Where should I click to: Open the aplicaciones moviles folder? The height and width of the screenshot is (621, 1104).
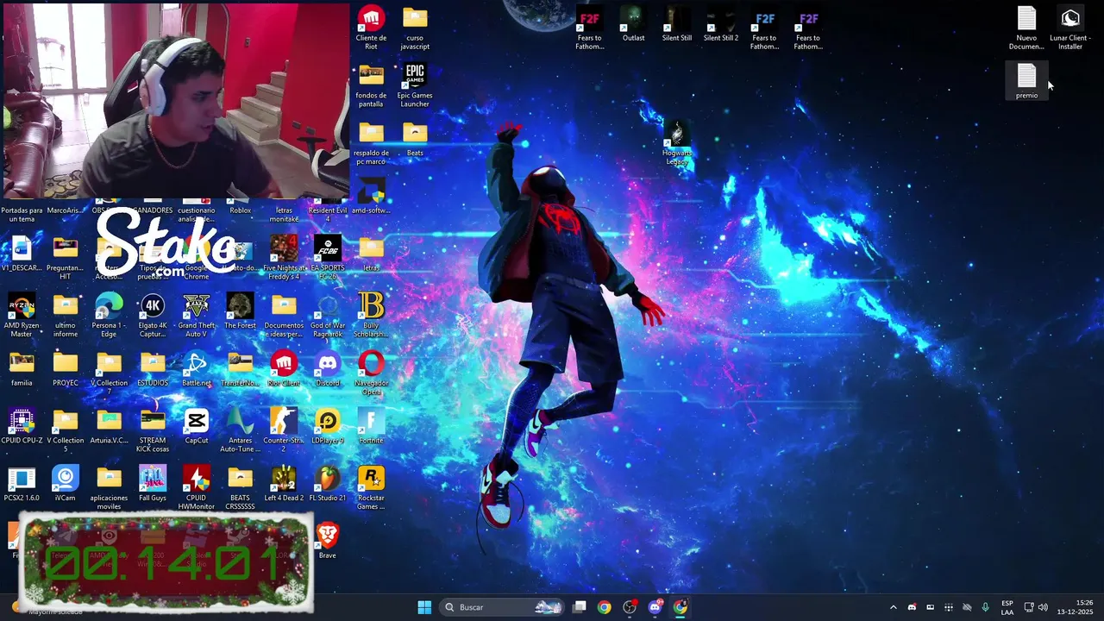pyautogui.click(x=109, y=489)
